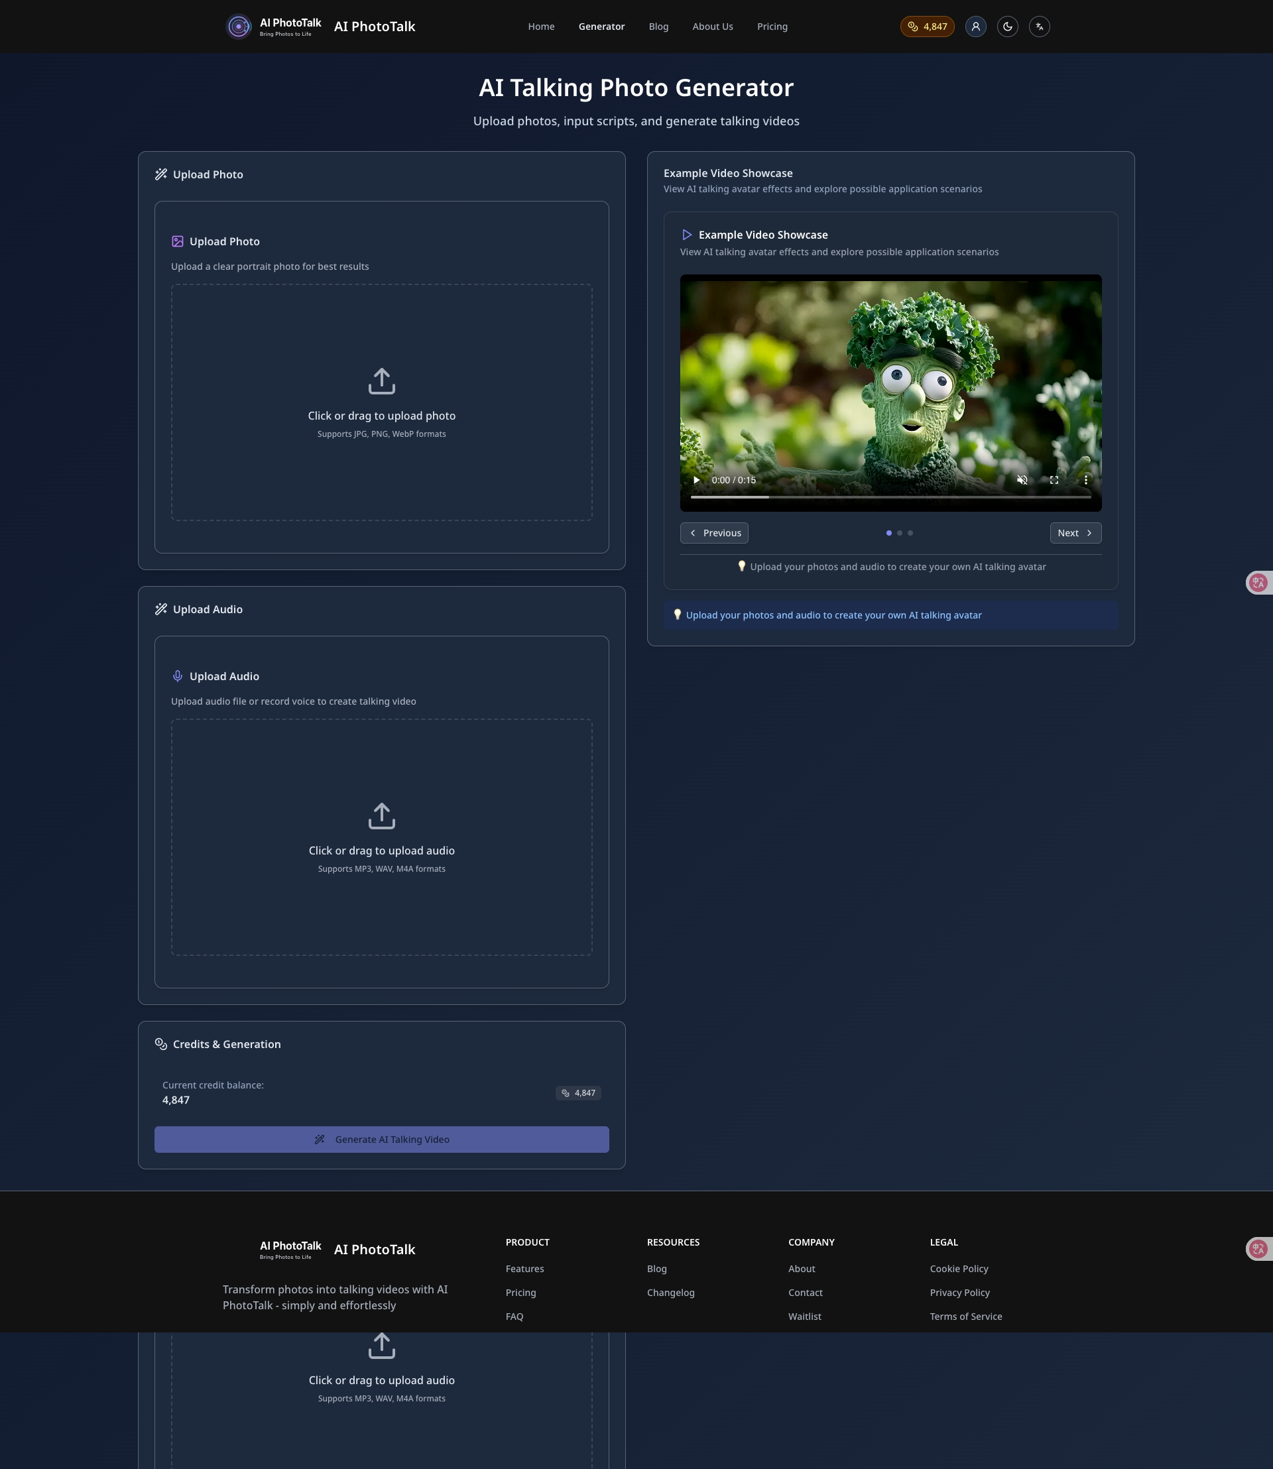The width and height of the screenshot is (1273, 1469).
Task: Go to Previous example video
Action: (714, 533)
